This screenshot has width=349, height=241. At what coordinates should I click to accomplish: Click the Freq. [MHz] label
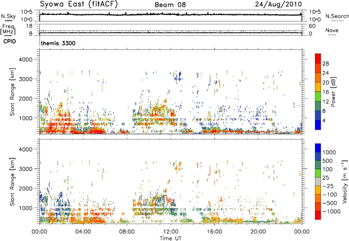pyautogui.click(x=8, y=30)
